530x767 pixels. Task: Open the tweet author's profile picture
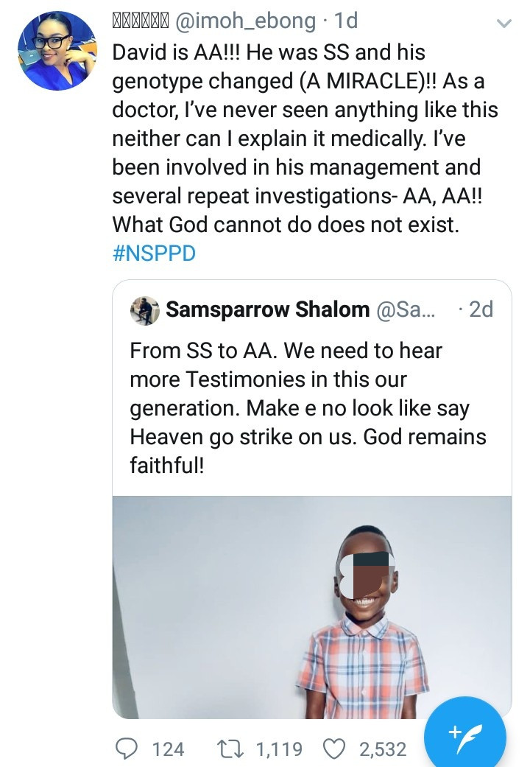tap(57, 51)
